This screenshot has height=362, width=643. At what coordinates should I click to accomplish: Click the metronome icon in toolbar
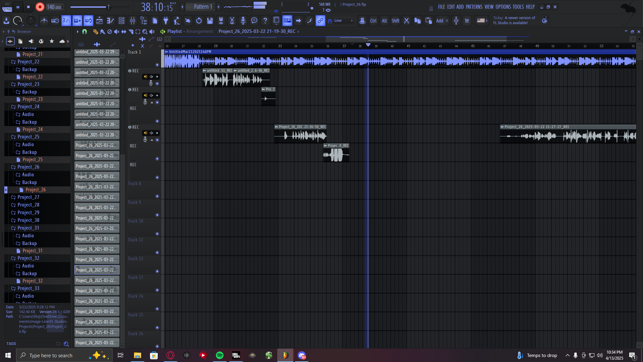point(44,21)
